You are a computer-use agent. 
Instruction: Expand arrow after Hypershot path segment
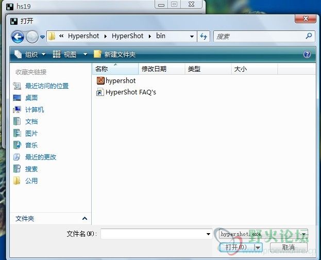click(106, 37)
